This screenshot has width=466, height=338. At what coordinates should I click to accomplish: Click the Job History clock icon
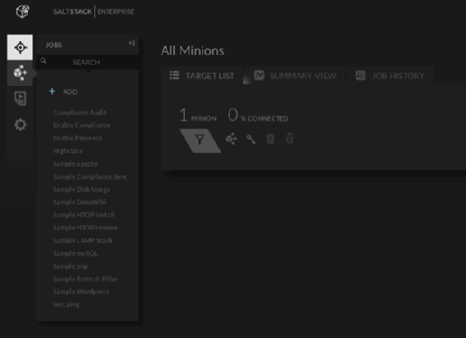click(361, 75)
